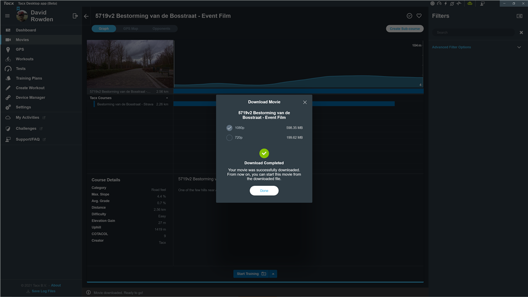528x297 pixels.
Task: Open the GPS section
Action: pyautogui.click(x=41, y=49)
